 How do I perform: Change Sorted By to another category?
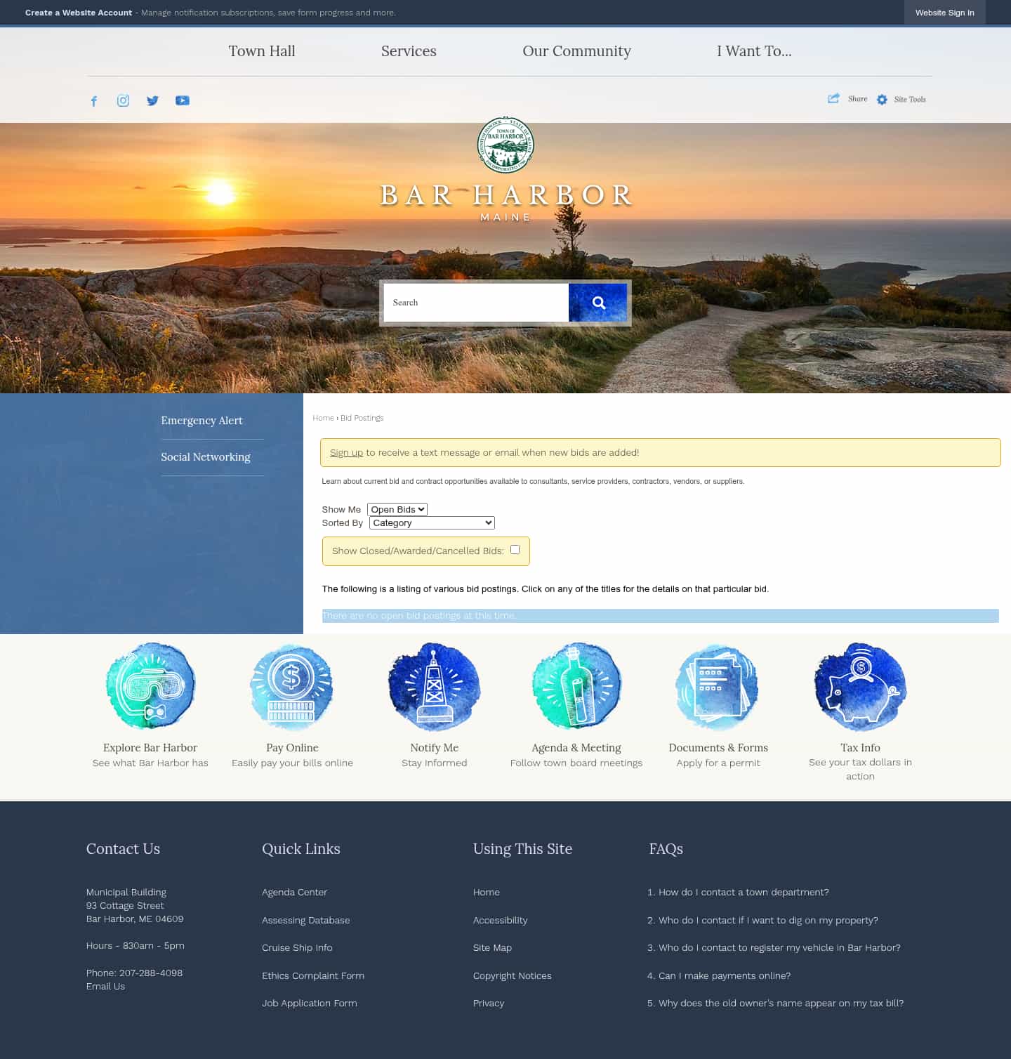[431, 522]
